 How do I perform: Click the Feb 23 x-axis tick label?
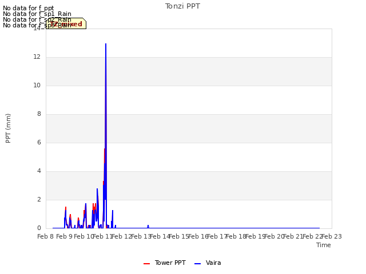coord(332,236)
